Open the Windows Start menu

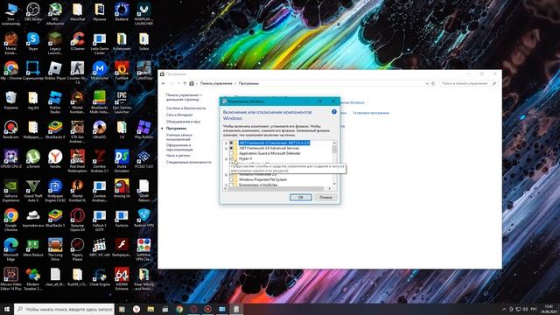[x=7, y=309]
